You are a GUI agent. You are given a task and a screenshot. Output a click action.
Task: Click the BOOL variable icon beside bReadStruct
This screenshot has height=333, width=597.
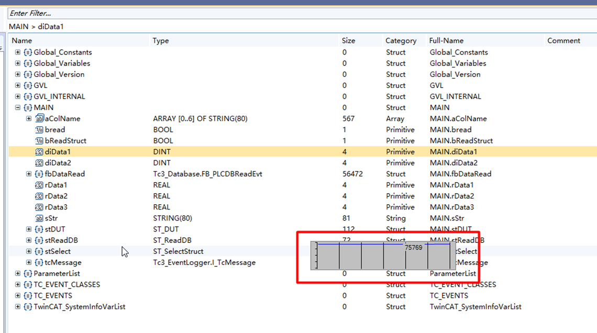(x=39, y=140)
